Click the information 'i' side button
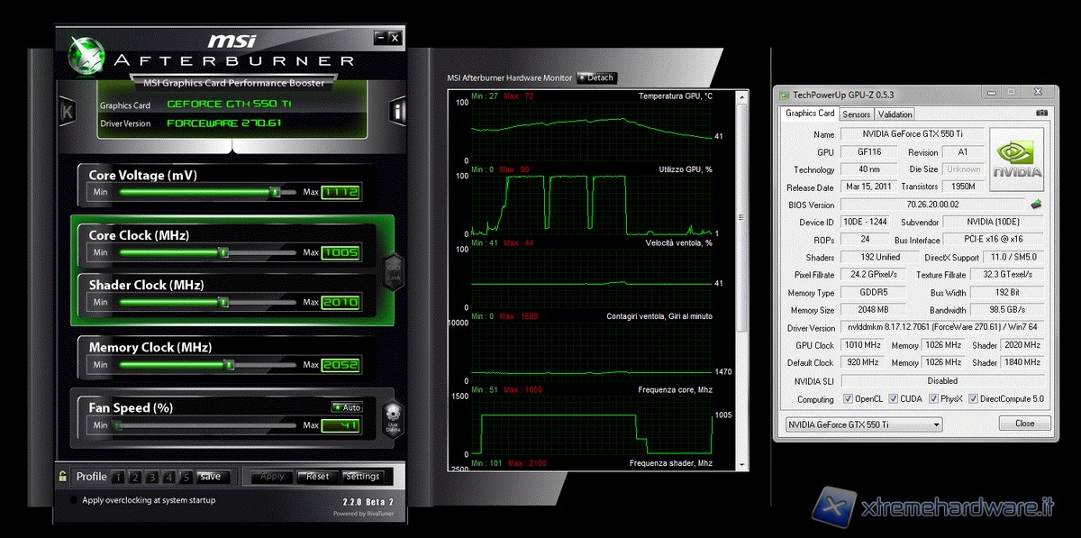1081x538 pixels. pyautogui.click(x=398, y=112)
